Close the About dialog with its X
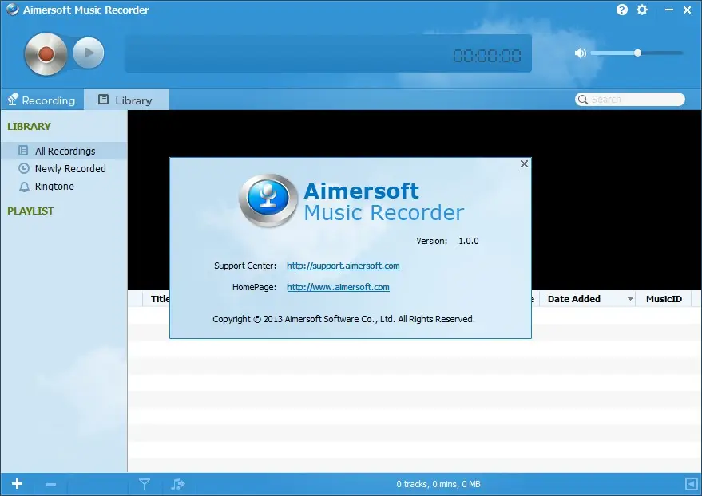Screen dimensions: 702x496 tap(524, 164)
